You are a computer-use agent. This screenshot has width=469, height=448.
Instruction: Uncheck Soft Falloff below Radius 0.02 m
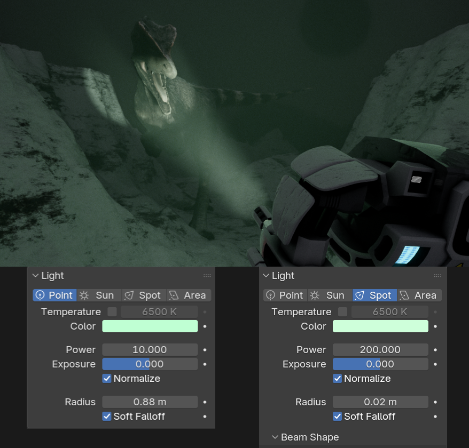pyautogui.click(x=338, y=417)
